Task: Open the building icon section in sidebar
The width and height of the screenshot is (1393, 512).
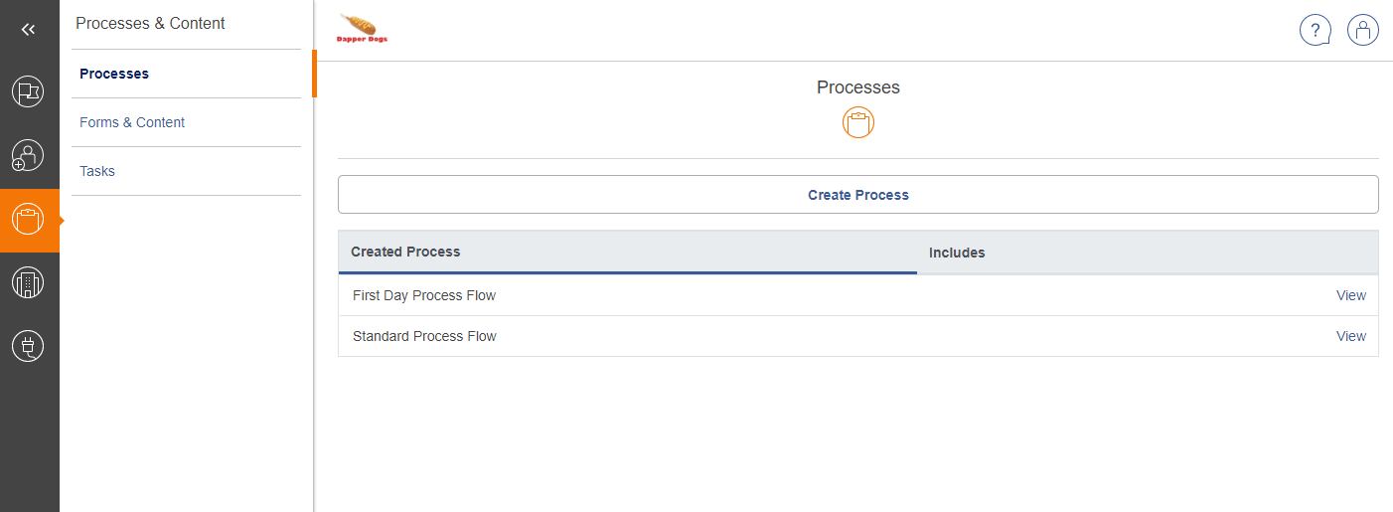Action: [28, 283]
